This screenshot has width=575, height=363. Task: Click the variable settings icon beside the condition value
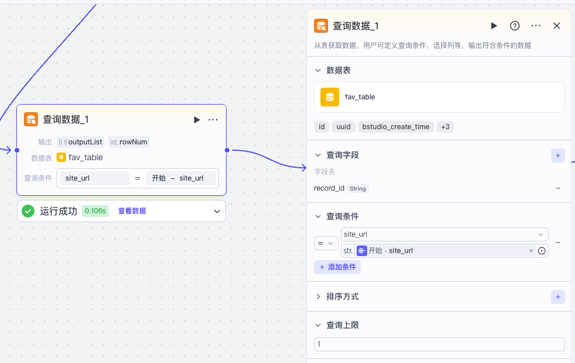(x=542, y=250)
